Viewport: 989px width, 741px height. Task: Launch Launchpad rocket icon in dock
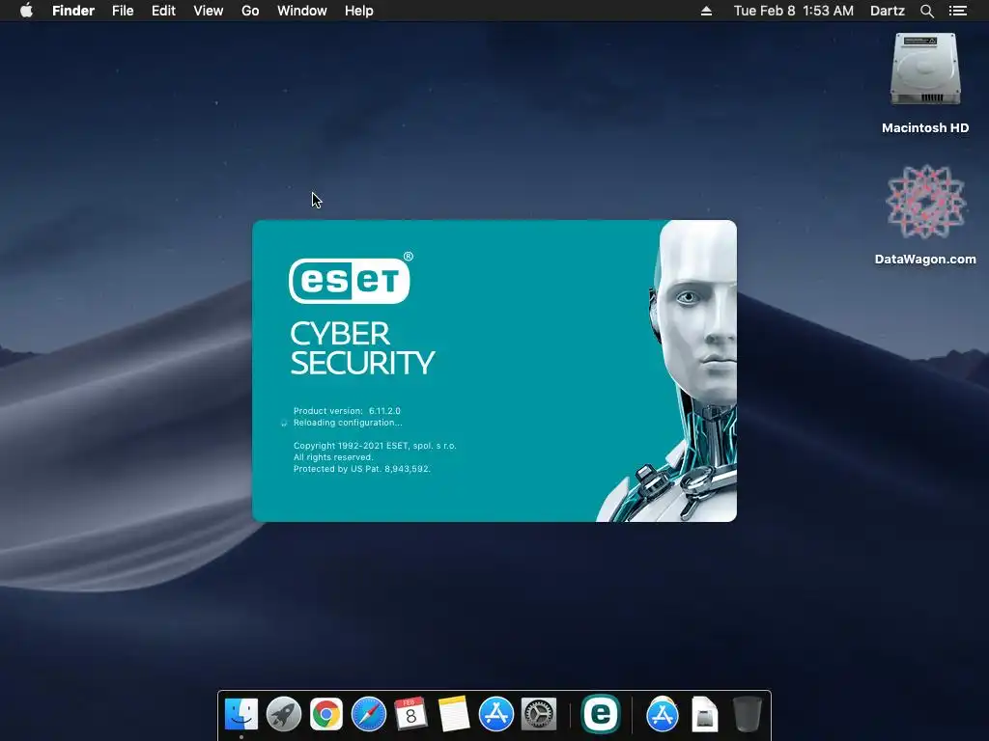[x=284, y=714]
